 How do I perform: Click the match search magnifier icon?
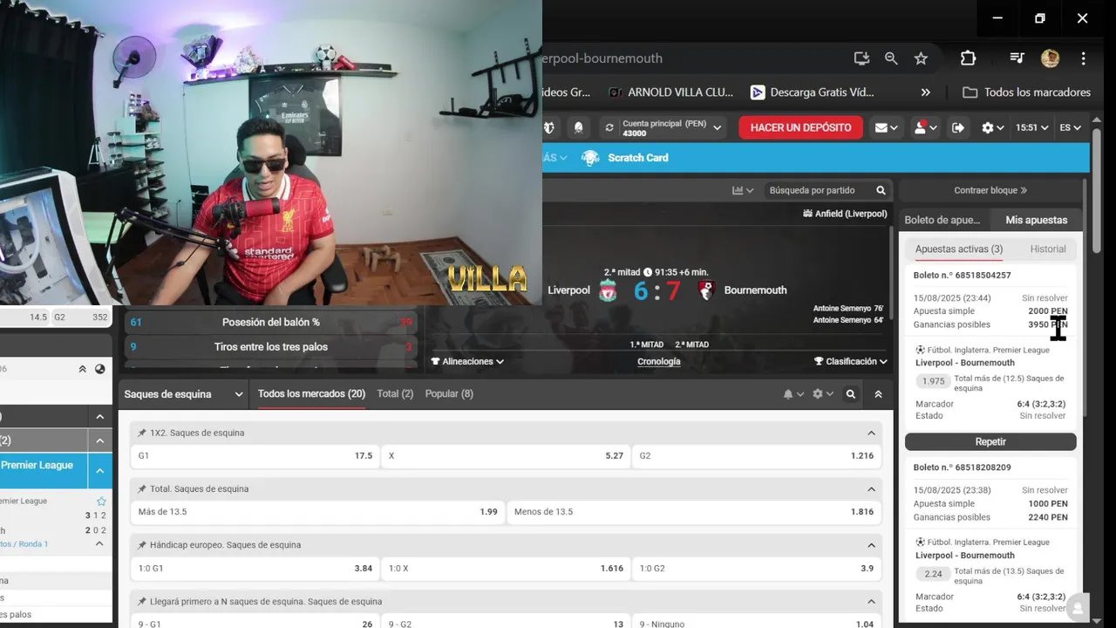tap(881, 190)
